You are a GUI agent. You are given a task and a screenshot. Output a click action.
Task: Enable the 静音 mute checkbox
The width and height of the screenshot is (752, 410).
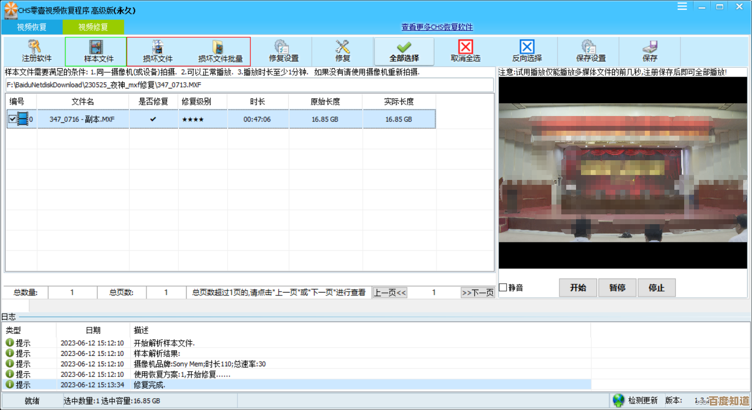click(503, 288)
